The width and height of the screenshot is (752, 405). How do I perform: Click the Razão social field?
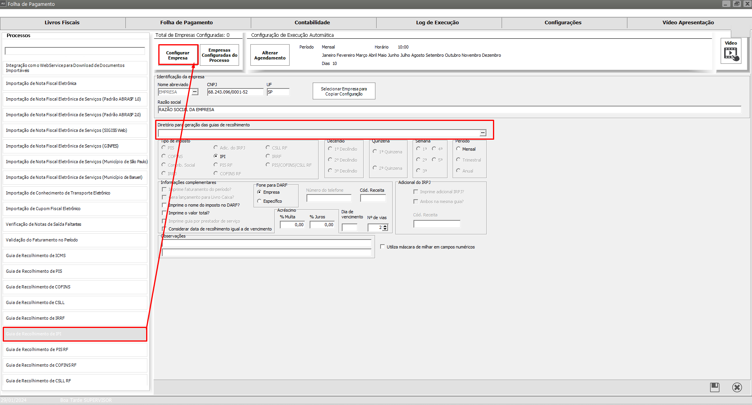pyautogui.click(x=449, y=110)
